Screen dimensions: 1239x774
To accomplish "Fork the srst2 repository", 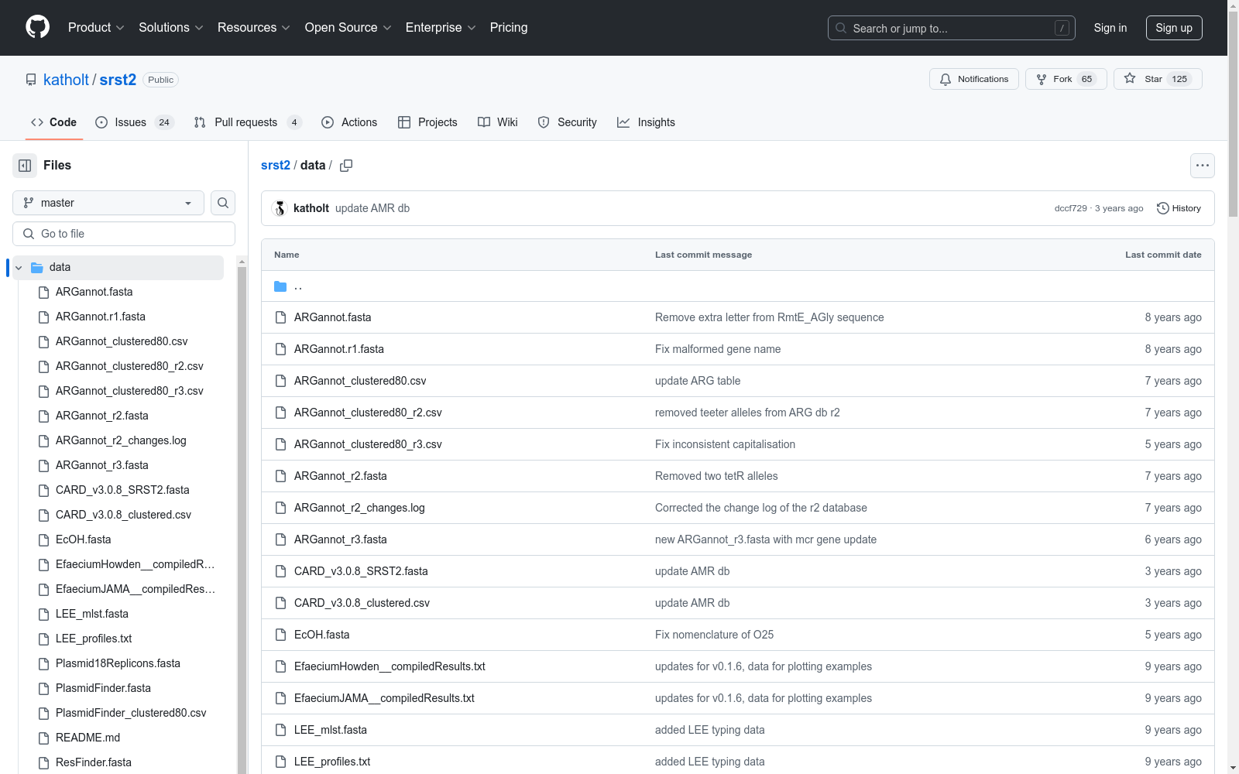I will (x=1066, y=79).
